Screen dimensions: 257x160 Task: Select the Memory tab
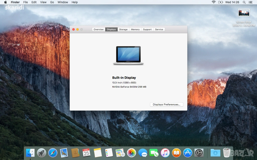pyautogui.click(x=135, y=29)
